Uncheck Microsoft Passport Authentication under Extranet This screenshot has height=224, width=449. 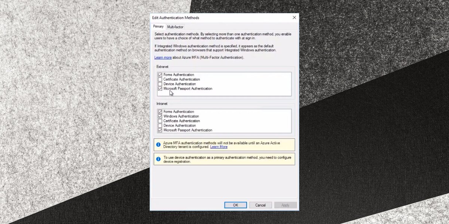pyautogui.click(x=160, y=88)
